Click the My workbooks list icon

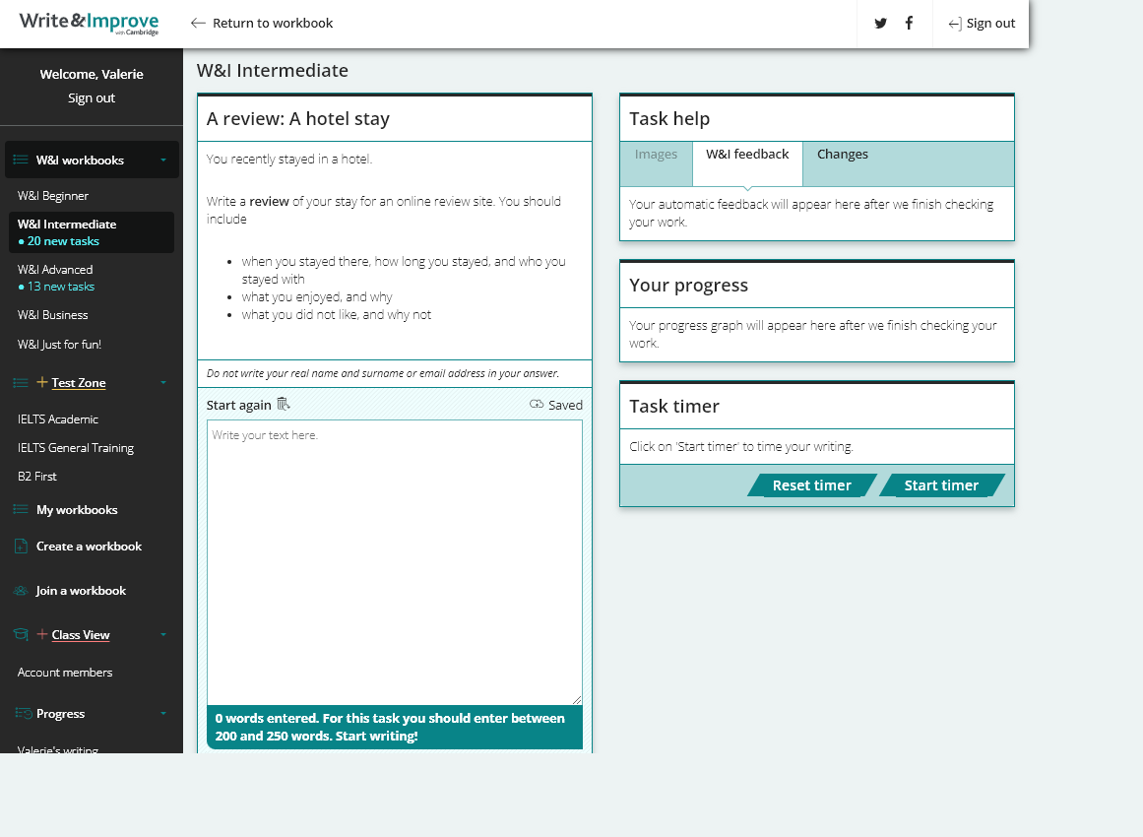(21, 510)
